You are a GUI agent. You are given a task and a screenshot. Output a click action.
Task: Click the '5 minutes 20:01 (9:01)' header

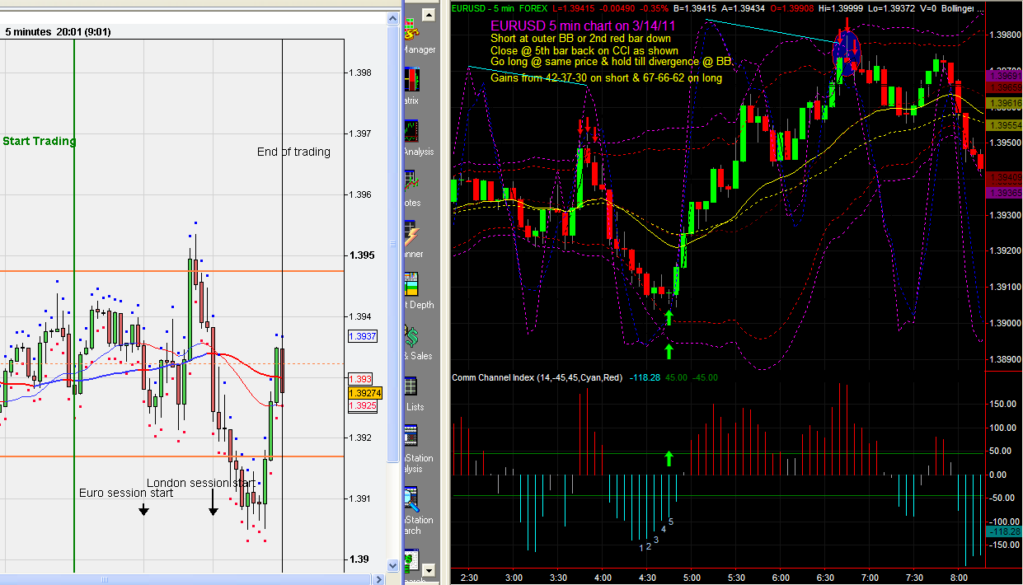(x=59, y=32)
